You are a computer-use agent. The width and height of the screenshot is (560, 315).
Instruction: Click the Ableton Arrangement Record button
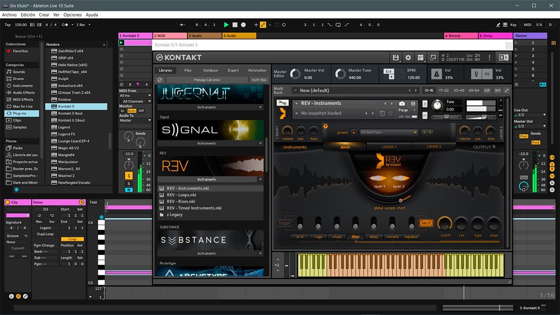tap(244, 25)
